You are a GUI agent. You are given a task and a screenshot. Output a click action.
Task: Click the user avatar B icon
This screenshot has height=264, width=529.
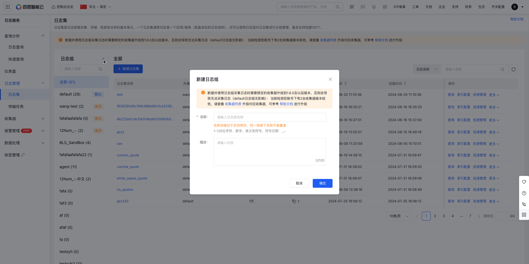tap(515, 7)
